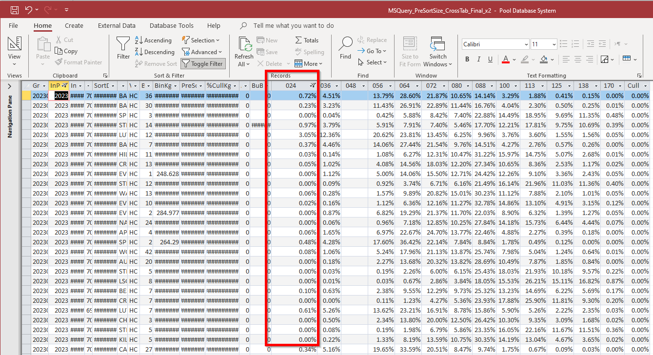653x355 pixels.
Task: Open Clipboard group dialog launcher
Action: (106, 76)
